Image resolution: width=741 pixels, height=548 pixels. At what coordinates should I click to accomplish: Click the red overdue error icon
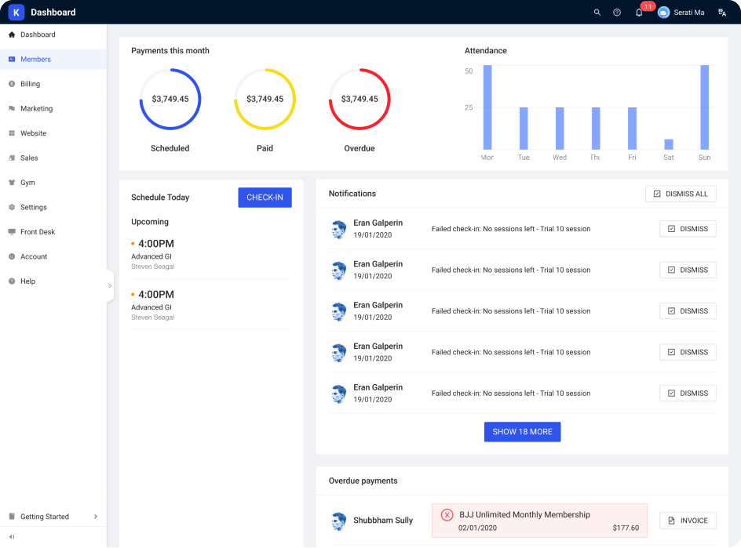coord(447,515)
